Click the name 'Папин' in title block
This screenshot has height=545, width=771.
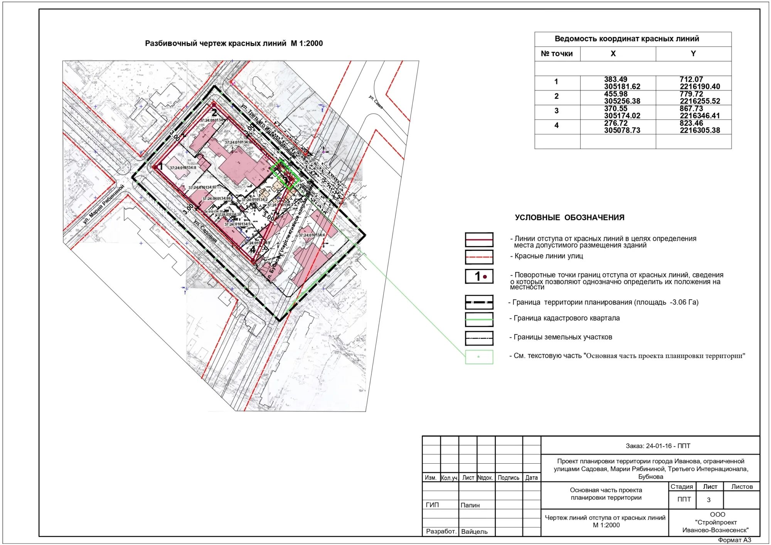click(x=470, y=505)
